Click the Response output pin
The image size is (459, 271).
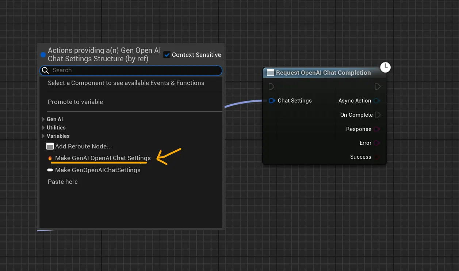[x=377, y=129]
